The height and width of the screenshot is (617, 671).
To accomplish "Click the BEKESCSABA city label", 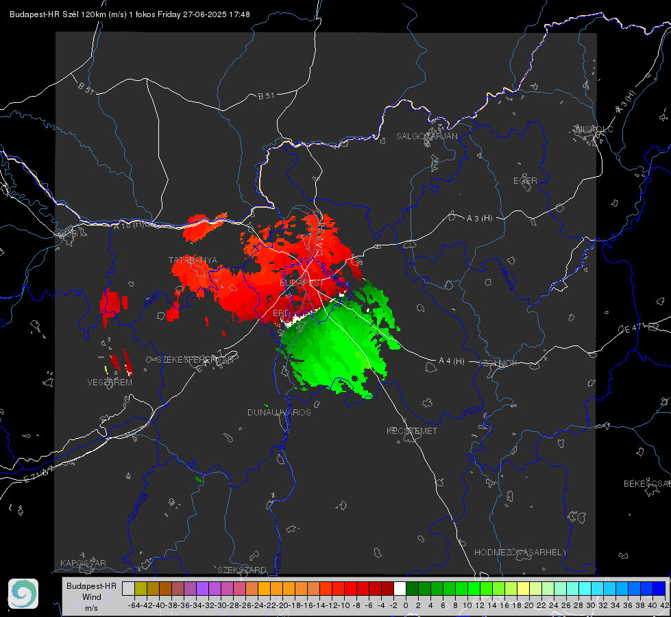I will [647, 484].
